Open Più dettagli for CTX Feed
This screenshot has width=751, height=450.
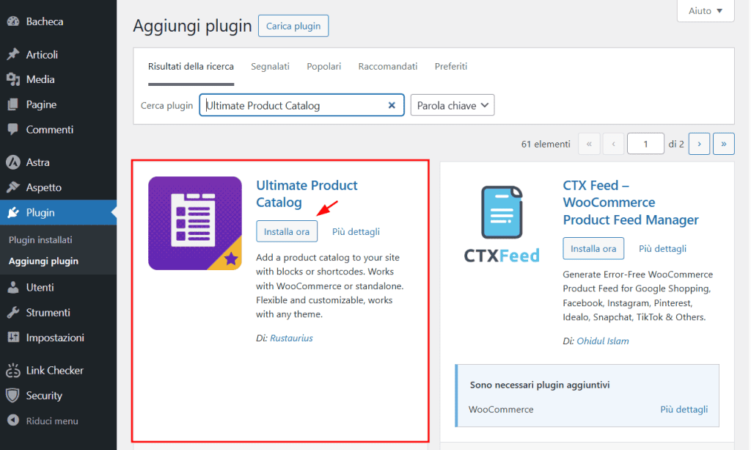(x=662, y=248)
